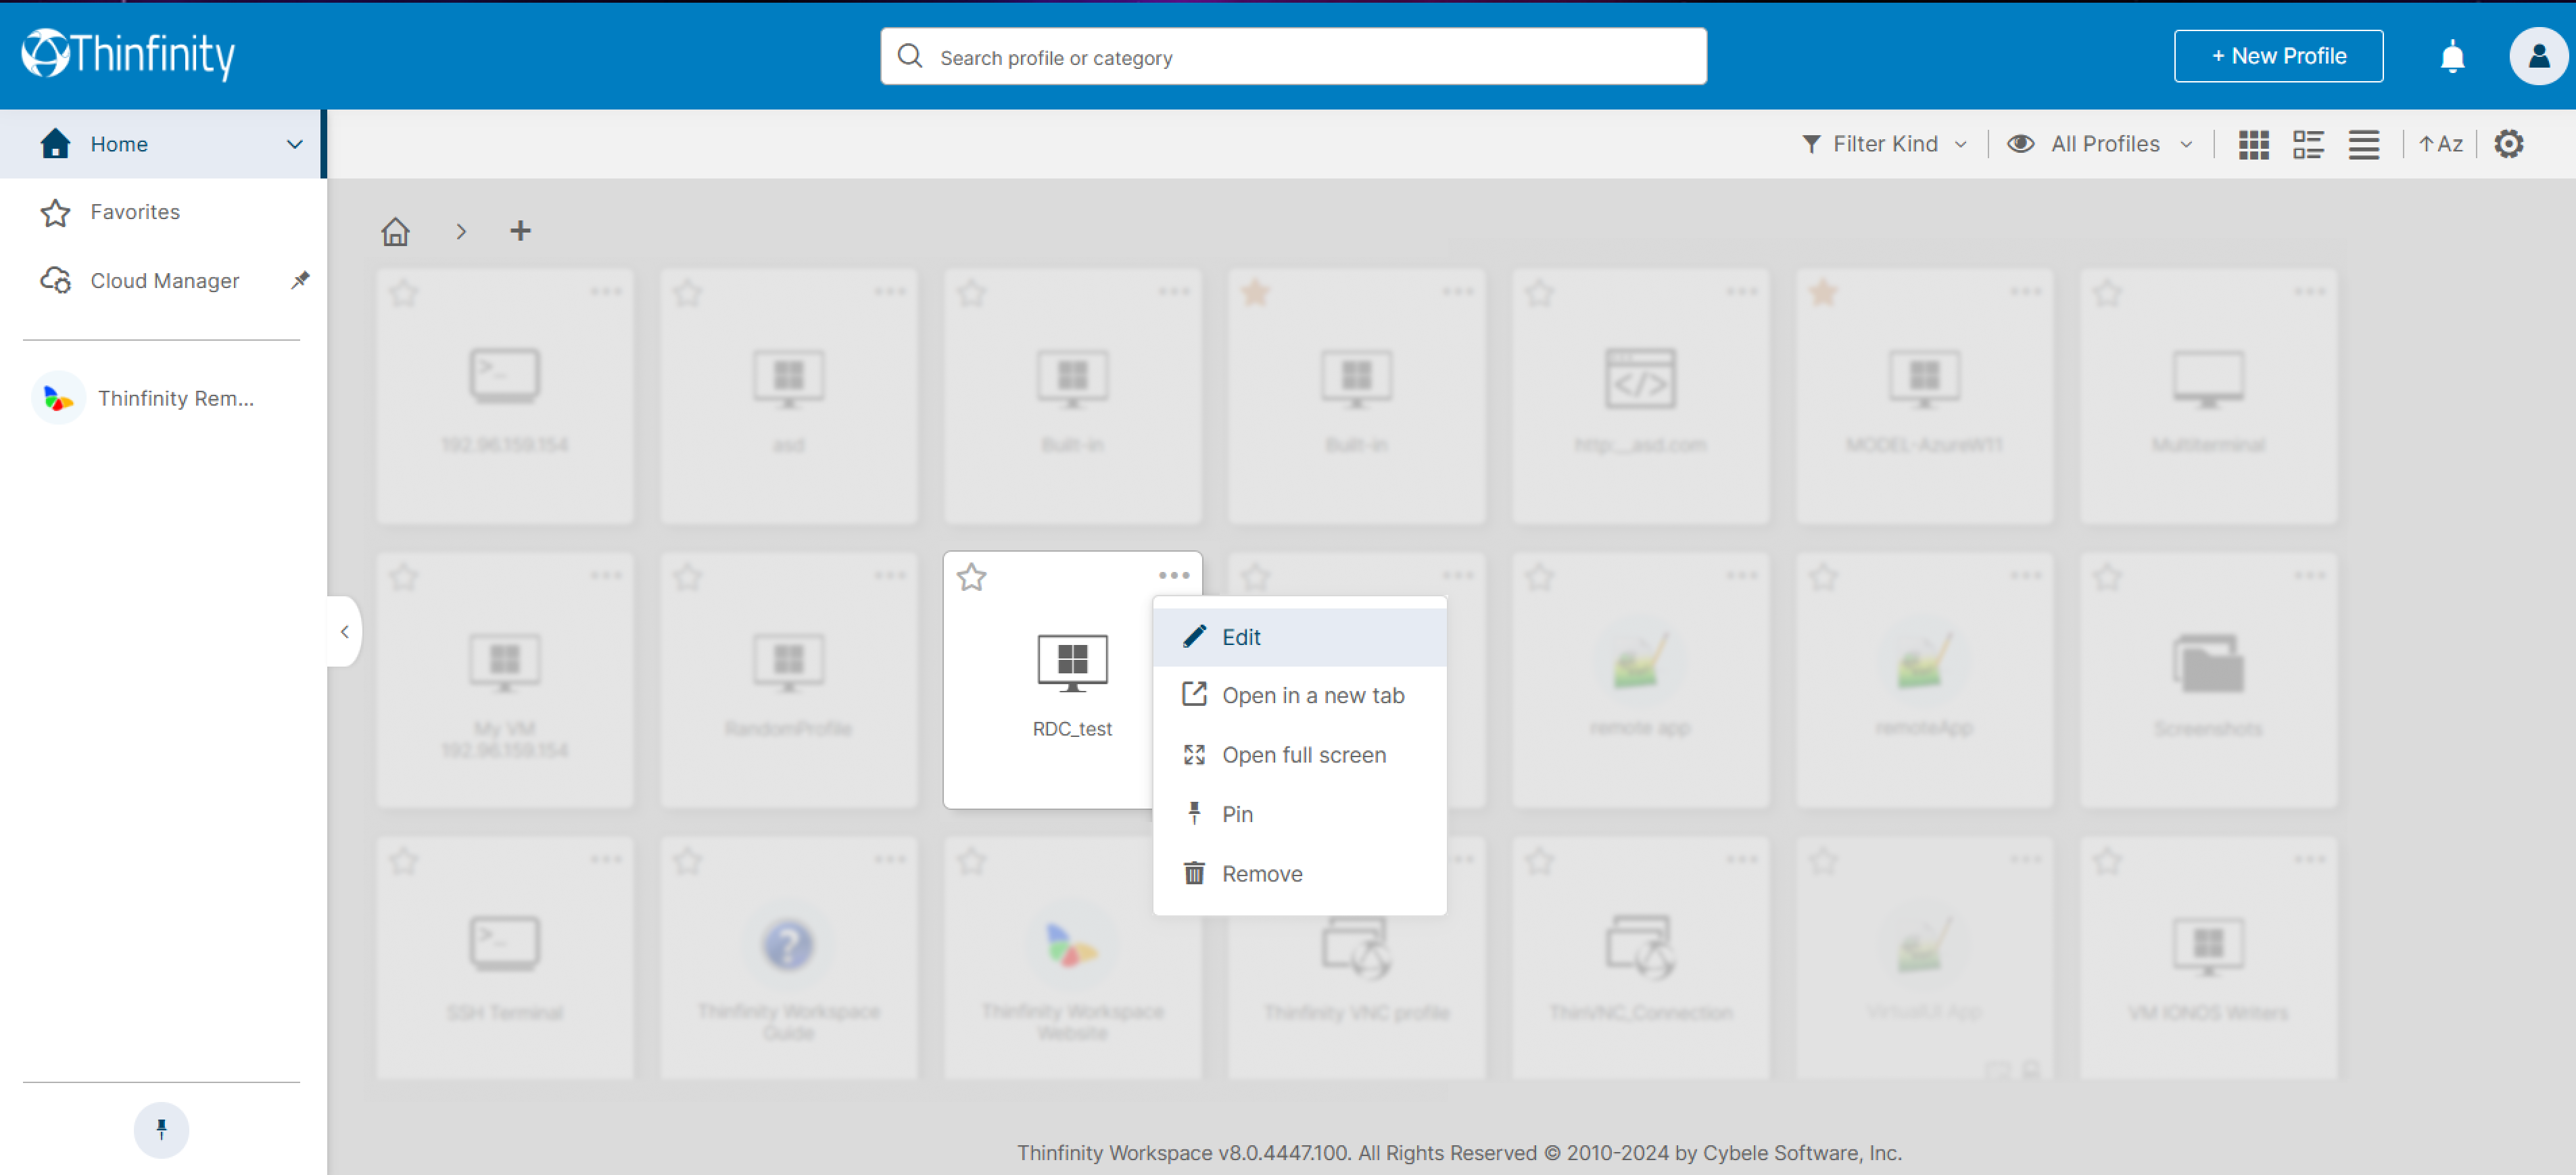2576x1175 pixels.
Task: Toggle star on SSH Terminal card
Action: tap(403, 861)
